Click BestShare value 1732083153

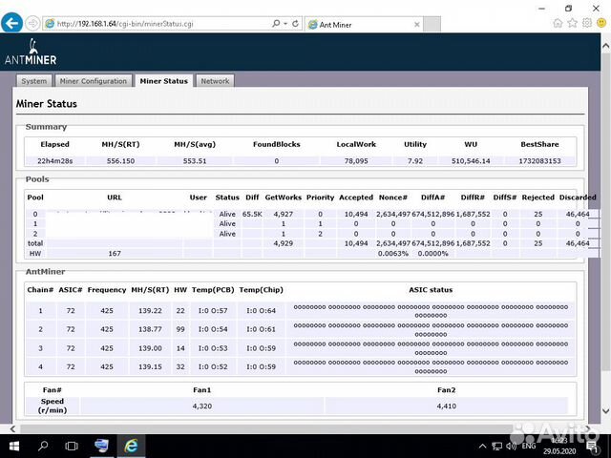point(539,161)
